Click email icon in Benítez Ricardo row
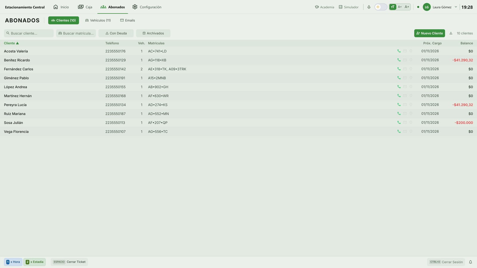This screenshot has height=268, width=477. tap(405, 60)
